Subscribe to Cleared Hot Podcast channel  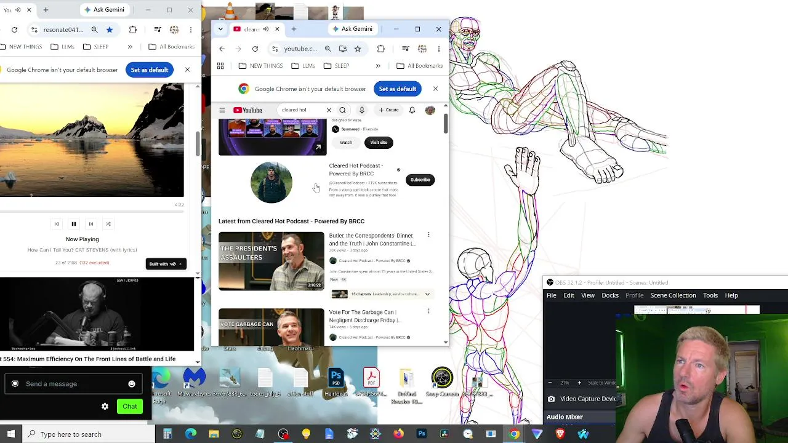[x=420, y=180]
